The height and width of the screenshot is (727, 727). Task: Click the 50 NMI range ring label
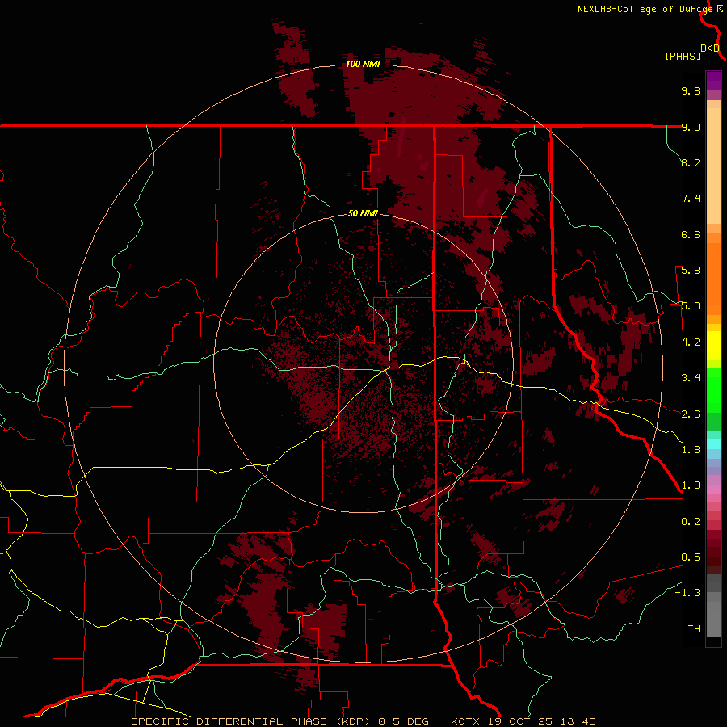click(363, 213)
